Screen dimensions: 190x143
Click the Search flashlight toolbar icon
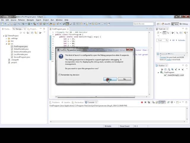(x=58, y=24)
